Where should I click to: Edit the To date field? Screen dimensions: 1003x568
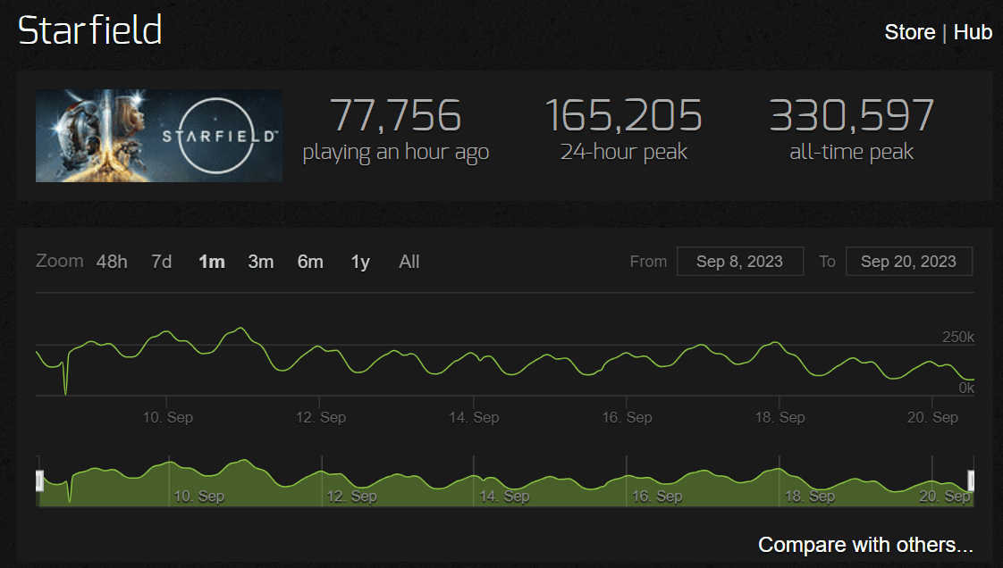(x=908, y=262)
